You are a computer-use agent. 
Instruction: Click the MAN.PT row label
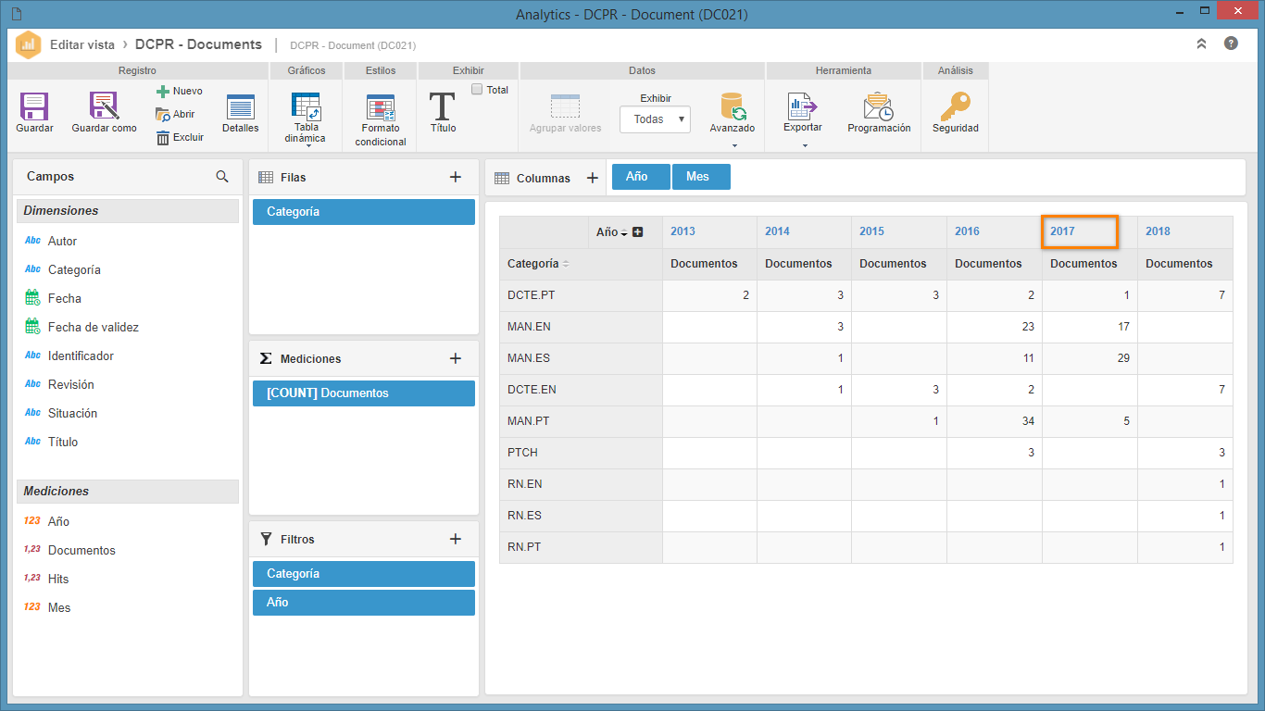point(529,421)
